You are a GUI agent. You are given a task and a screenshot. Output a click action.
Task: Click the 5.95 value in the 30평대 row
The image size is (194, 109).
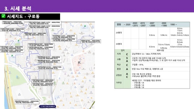tap(164, 48)
